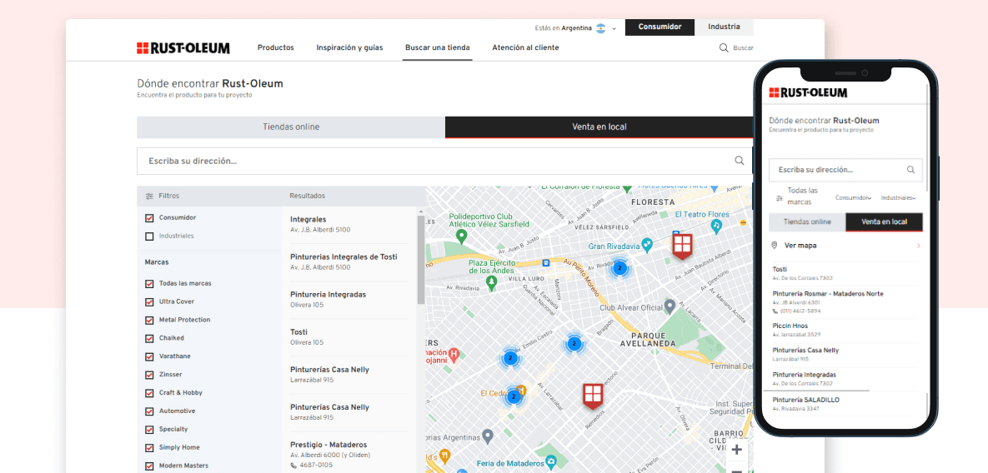The width and height of the screenshot is (988, 473).
Task: Toggle the Automotive checkbox
Action: click(149, 411)
